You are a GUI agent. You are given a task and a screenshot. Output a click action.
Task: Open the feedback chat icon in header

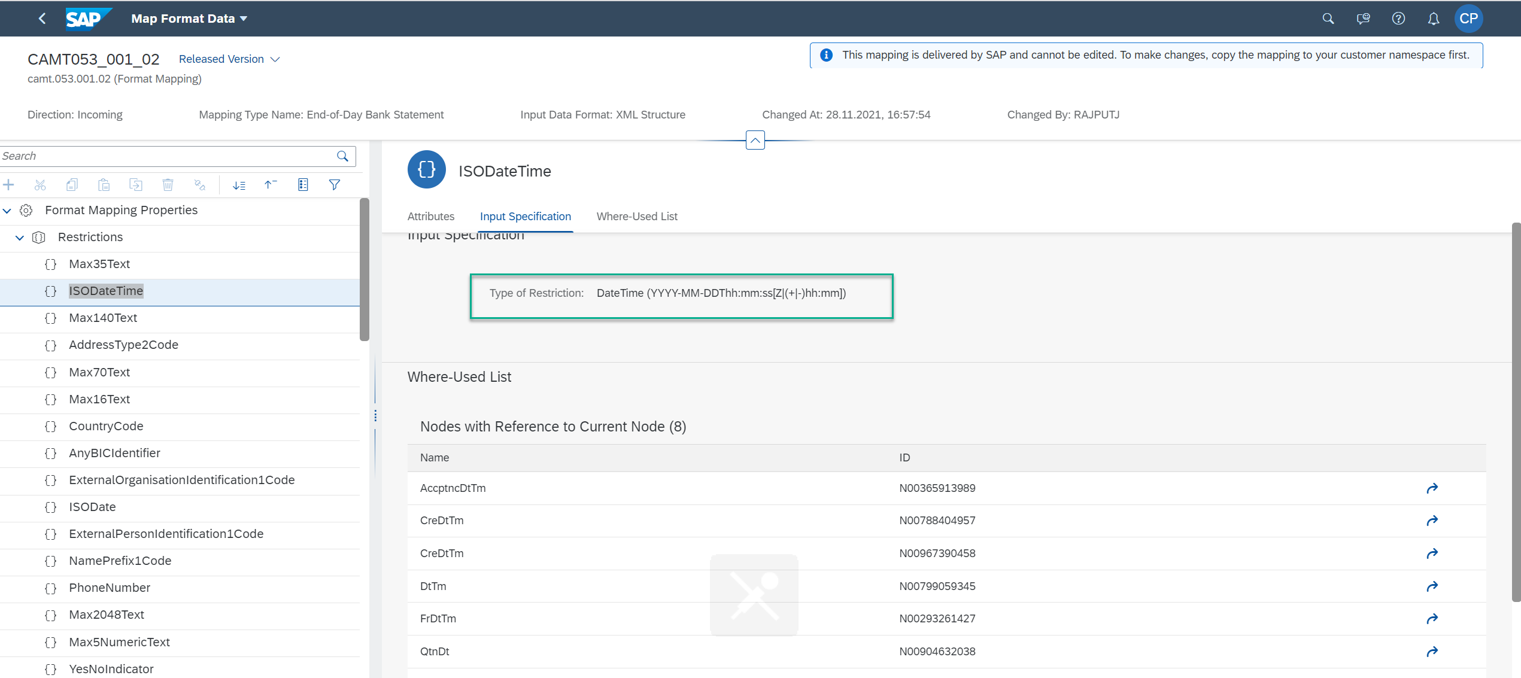[1363, 19]
